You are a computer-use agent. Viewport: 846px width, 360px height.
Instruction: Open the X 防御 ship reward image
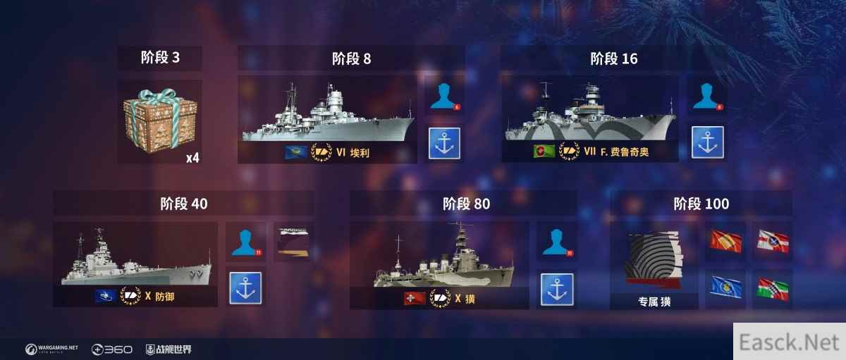pos(135,265)
